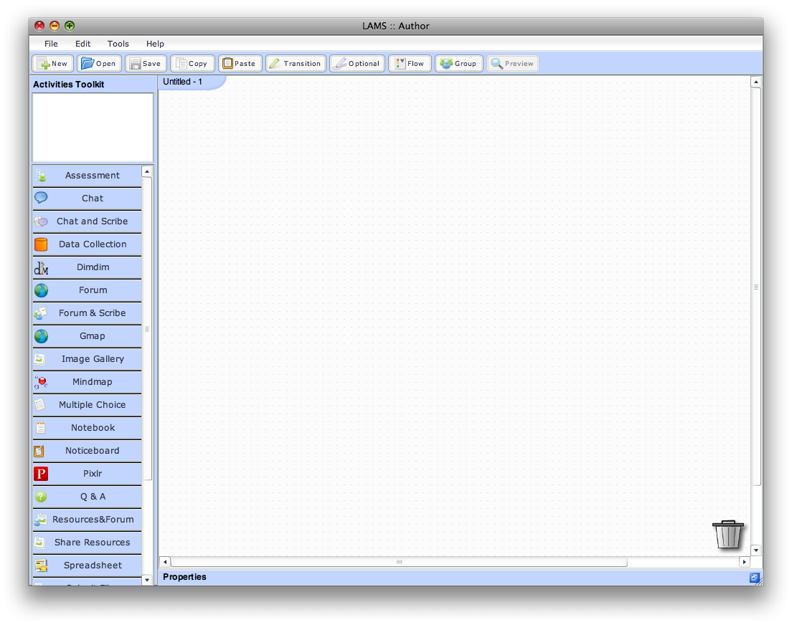
Task: Open the File menu
Action: 51,44
